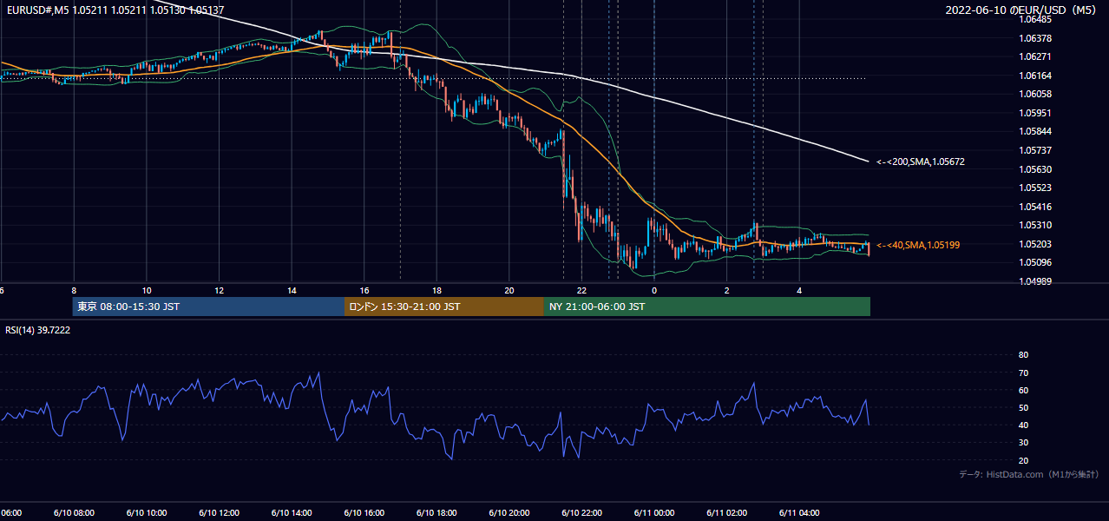Click RSI scale value 20
Viewport: 1109px width, 521px height.
point(1023,460)
